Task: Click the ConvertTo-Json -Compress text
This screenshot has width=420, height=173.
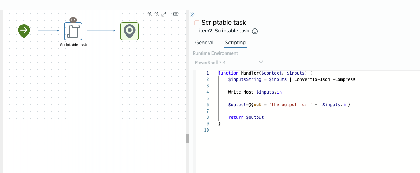Action: (x=325, y=79)
